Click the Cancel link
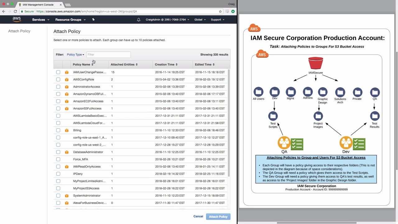Image resolution: width=398 pixels, height=224 pixels. [198, 217]
